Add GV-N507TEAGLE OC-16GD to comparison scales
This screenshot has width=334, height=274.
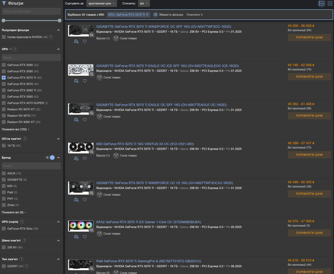[x=76, y=120]
